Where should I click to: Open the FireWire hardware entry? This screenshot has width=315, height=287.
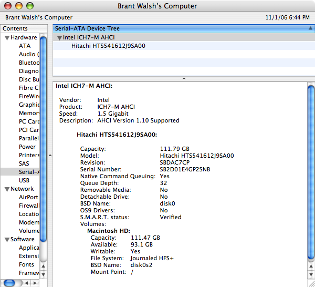(x=29, y=96)
